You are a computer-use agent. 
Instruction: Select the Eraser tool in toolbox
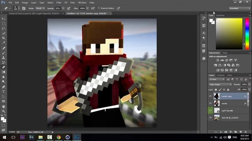[4, 67]
